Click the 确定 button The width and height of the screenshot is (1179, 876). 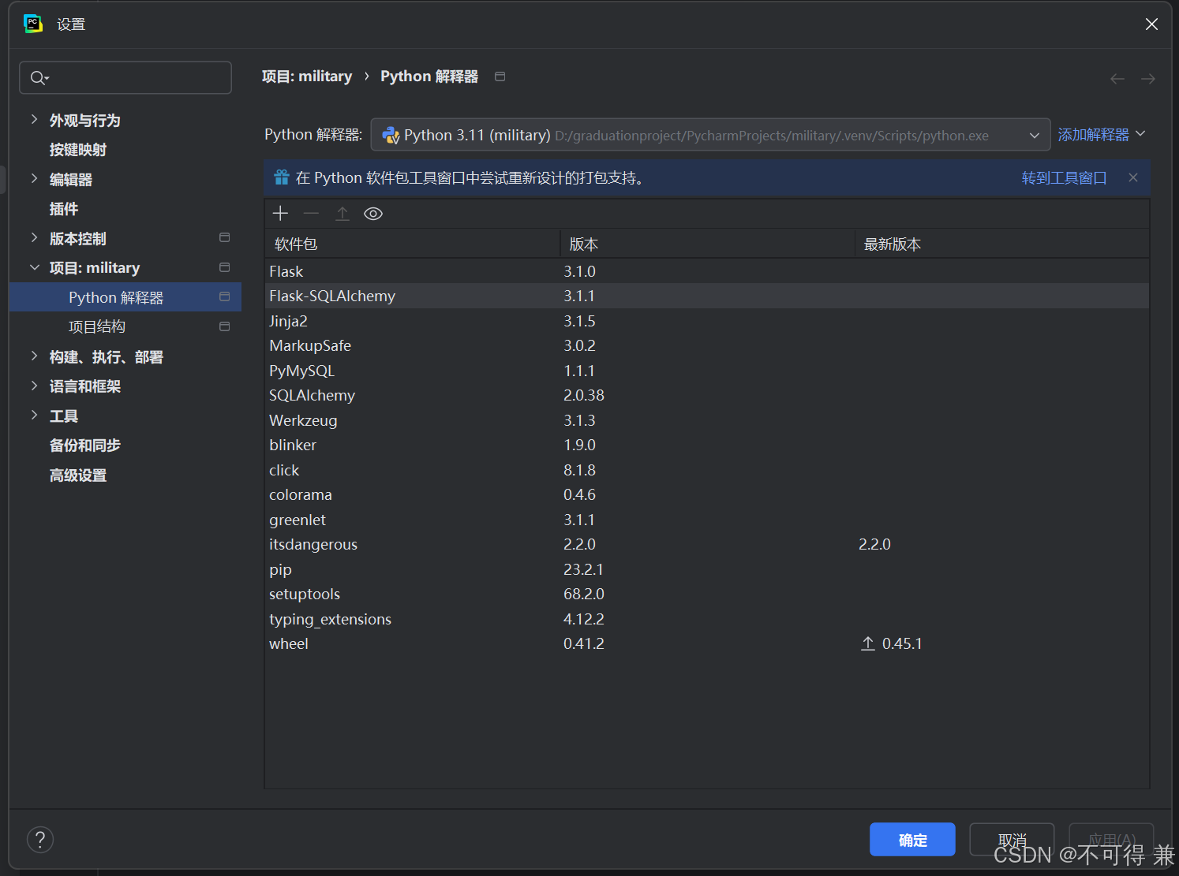(912, 840)
